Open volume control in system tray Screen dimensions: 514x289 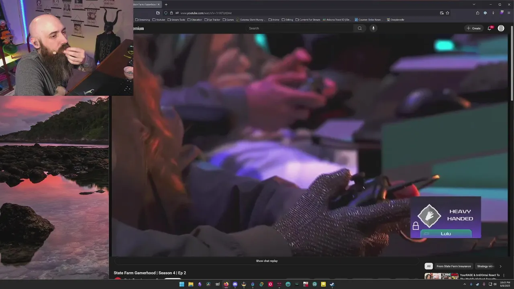(x=495, y=284)
